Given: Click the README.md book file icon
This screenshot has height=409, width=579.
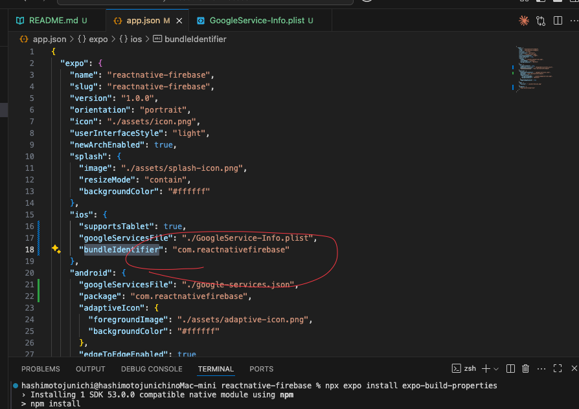Looking at the screenshot, I should (20, 21).
